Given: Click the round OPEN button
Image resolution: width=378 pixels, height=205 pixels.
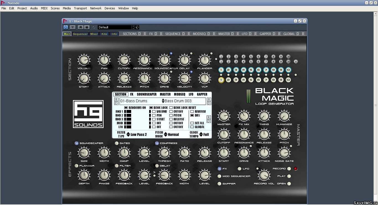Looking at the screenshot, I should point(289,184).
